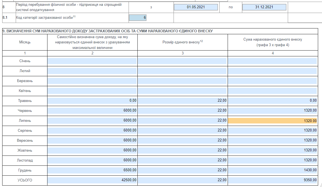Click contribution rate field for Лютий
Image resolution: width=322 pixels, height=187 pixels.
coord(182,71)
